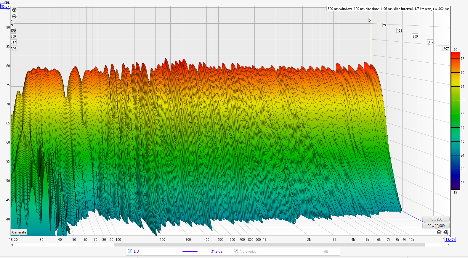Click the 79 legend maximum value

click(455, 50)
